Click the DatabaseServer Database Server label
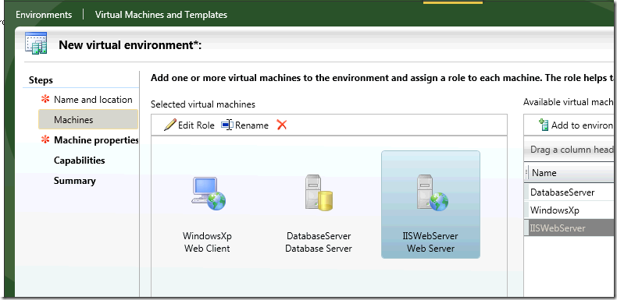Viewport: 617px width, 300px height. [319, 242]
